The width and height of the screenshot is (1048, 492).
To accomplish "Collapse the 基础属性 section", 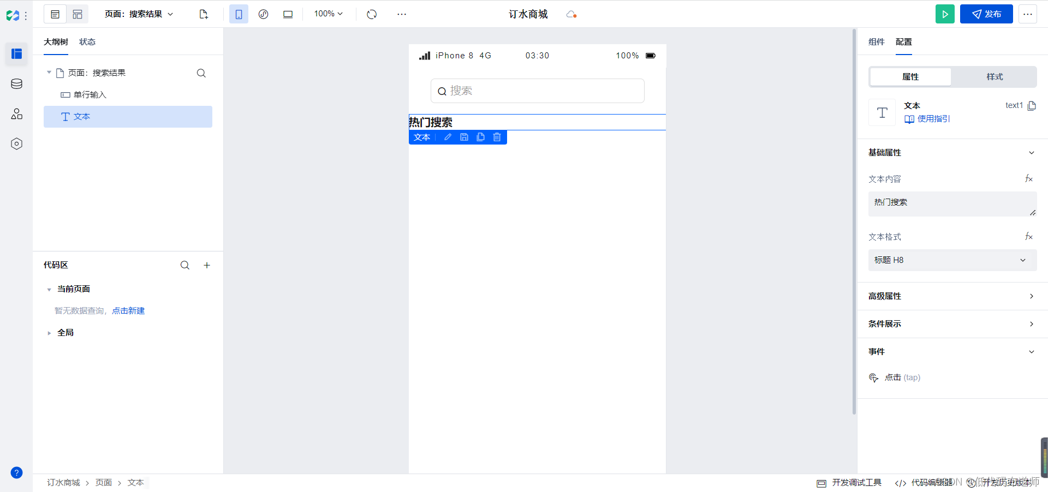I will pos(1032,153).
